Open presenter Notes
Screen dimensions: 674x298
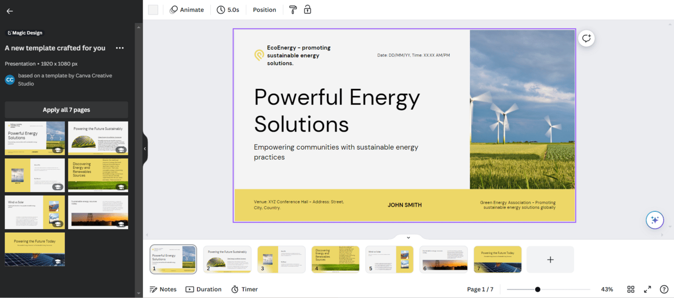tap(163, 289)
